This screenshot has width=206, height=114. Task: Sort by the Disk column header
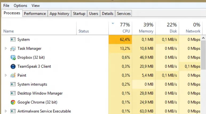pos(167,28)
